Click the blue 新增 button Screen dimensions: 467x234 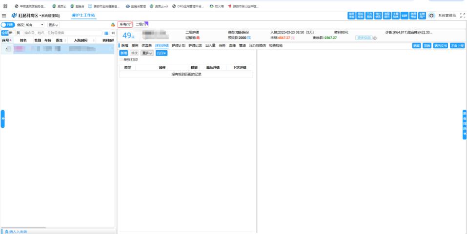[x=123, y=53]
